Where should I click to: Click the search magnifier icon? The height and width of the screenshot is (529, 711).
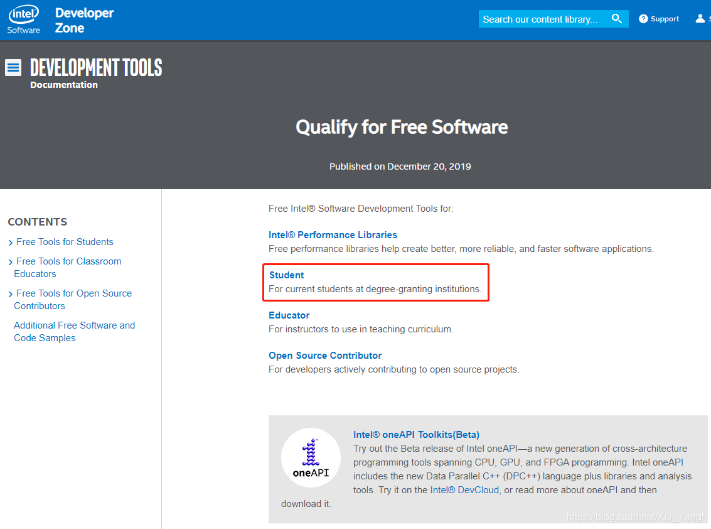pos(617,19)
